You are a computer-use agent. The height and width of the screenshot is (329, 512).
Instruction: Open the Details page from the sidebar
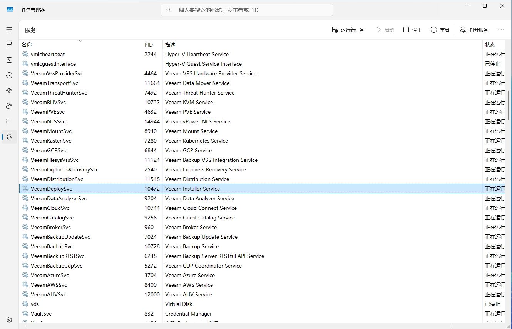pos(9,121)
